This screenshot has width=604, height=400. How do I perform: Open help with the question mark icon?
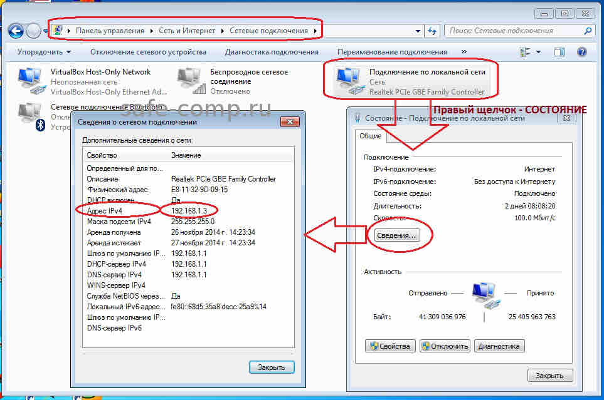(x=581, y=52)
